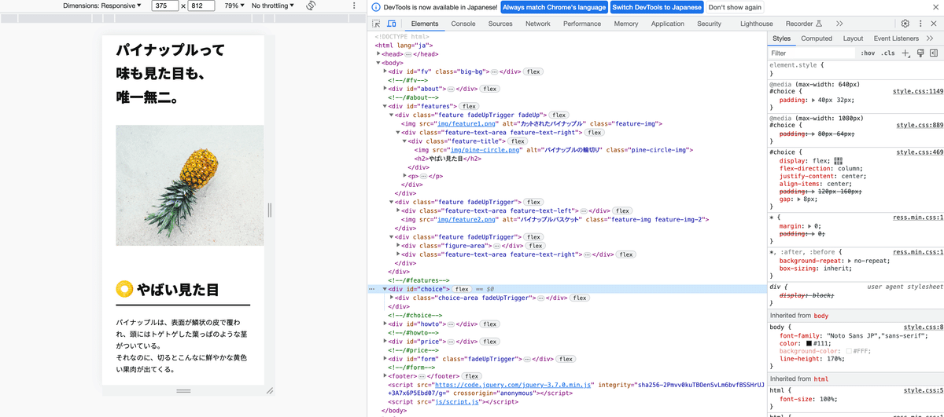Image resolution: width=944 pixels, height=417 pixels.
Task: Click the flex badge on the footer element
Action: pos(471,376)
